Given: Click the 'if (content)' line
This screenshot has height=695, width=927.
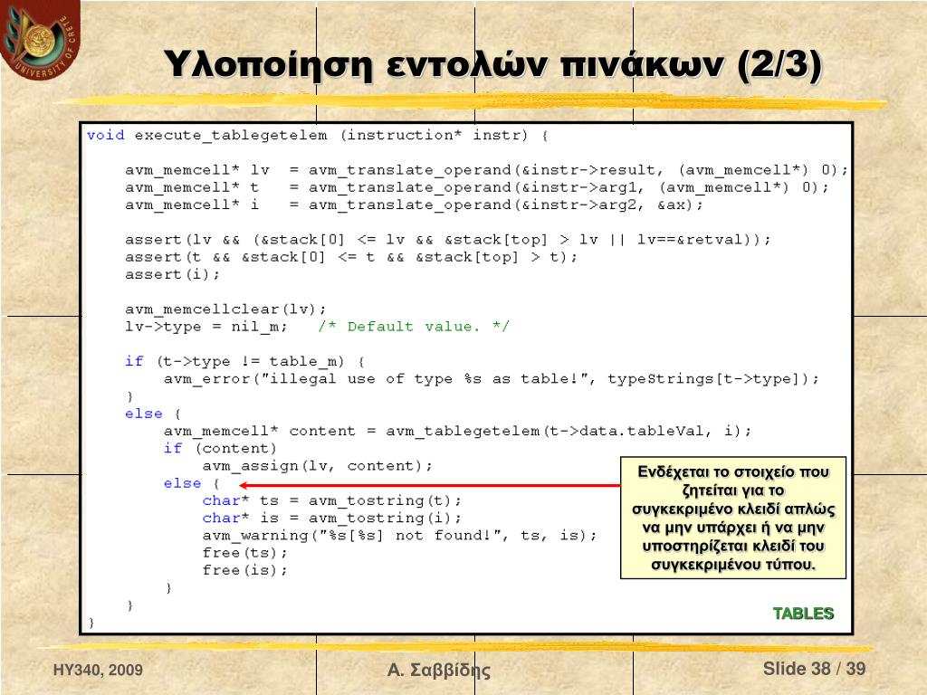Looking at the screenshot, I should point(220,449).
